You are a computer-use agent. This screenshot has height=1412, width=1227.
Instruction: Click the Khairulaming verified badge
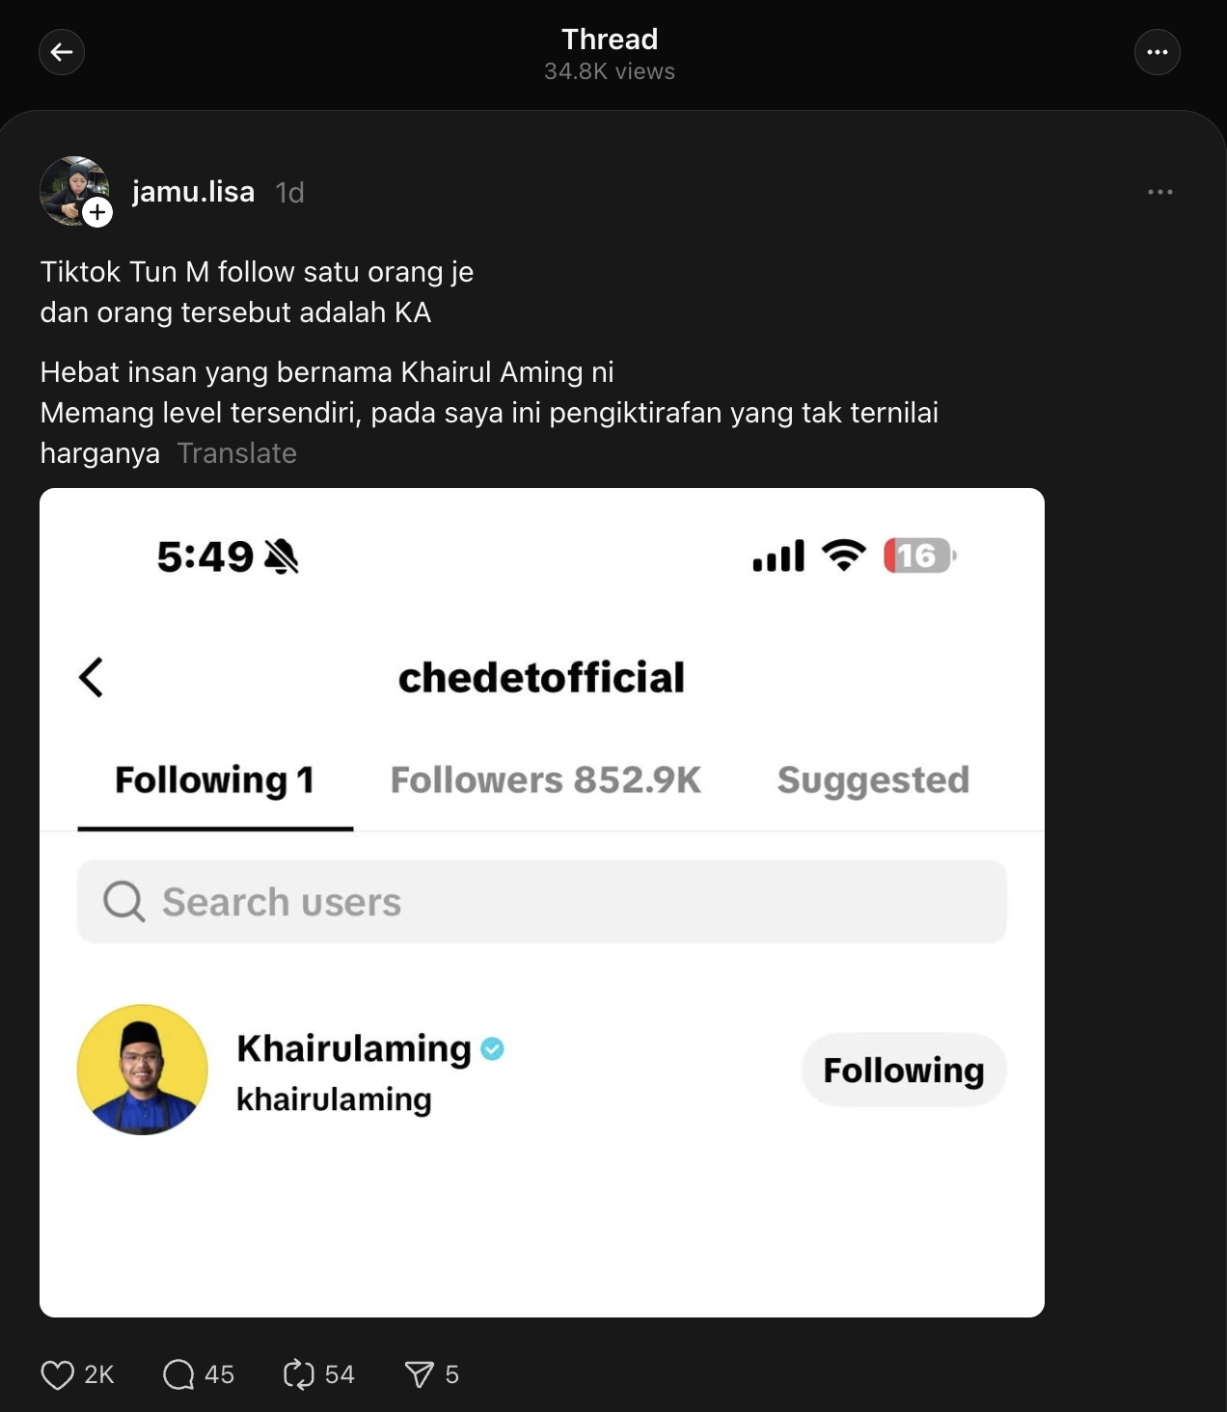point(492,1048)
